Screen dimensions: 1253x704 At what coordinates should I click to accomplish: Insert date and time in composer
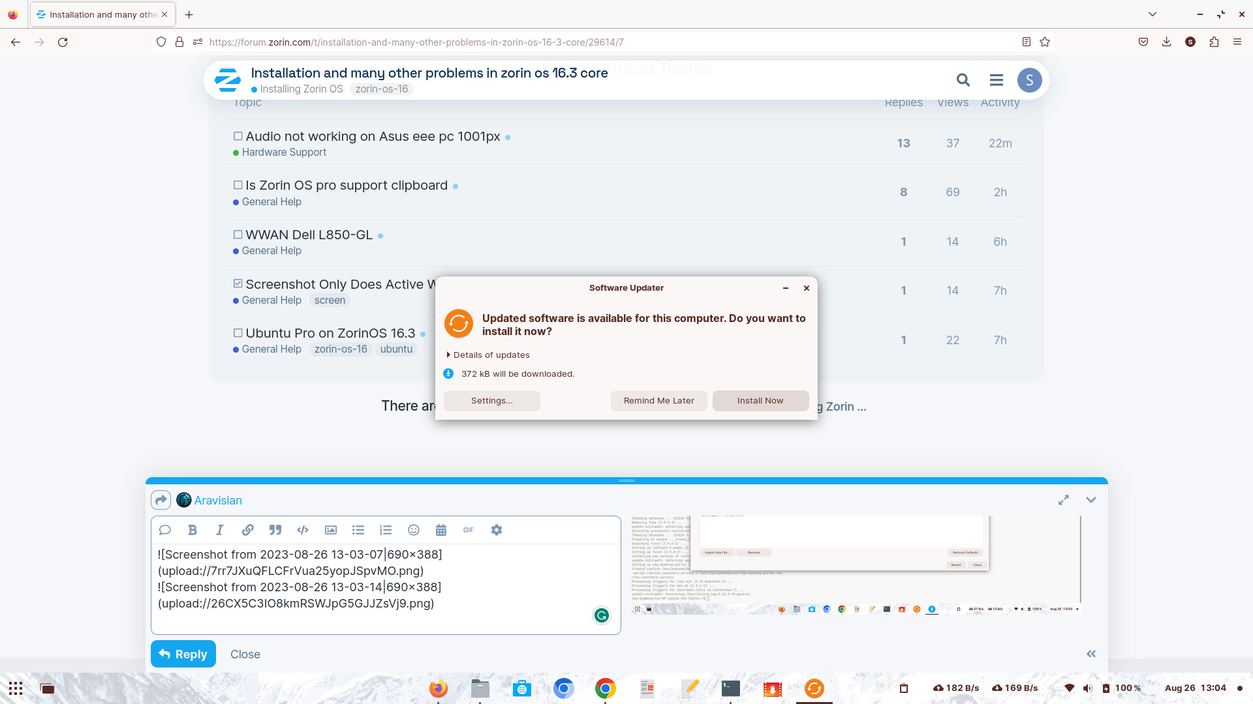[x=441, y=530]
